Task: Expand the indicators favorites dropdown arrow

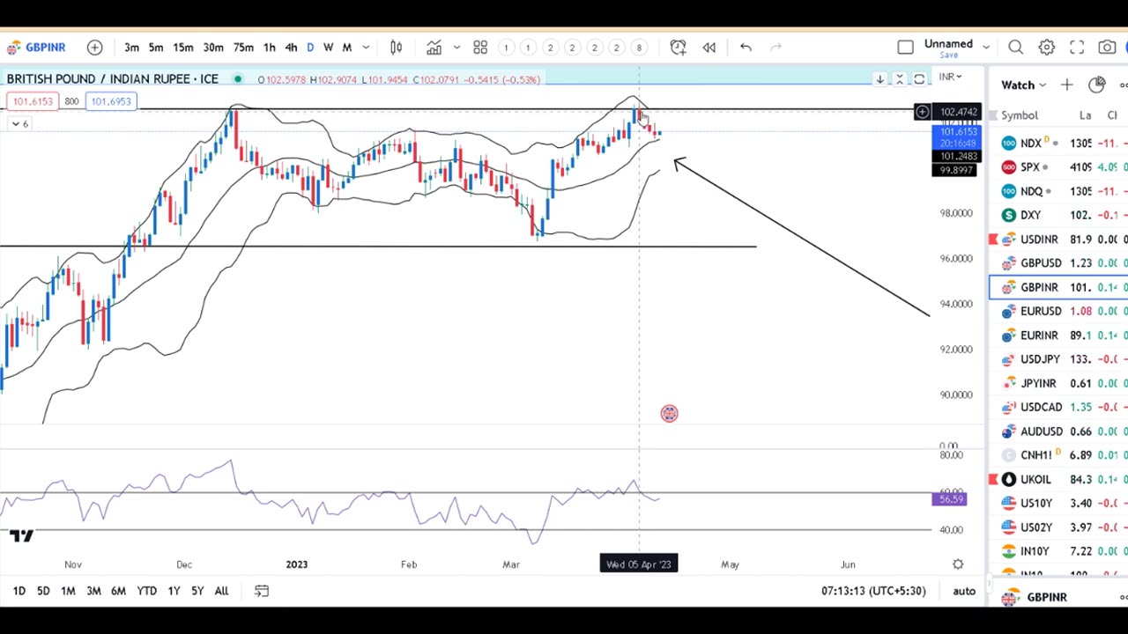Action: coord(456,48)
